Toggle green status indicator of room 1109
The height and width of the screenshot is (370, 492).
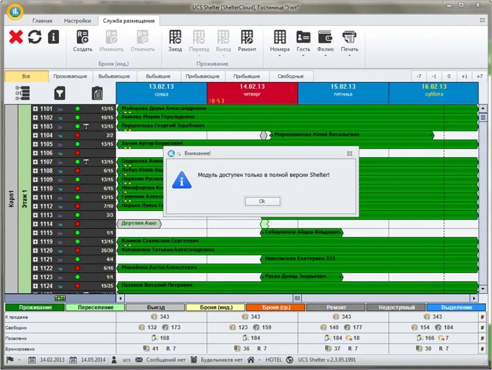pos(78,180)
